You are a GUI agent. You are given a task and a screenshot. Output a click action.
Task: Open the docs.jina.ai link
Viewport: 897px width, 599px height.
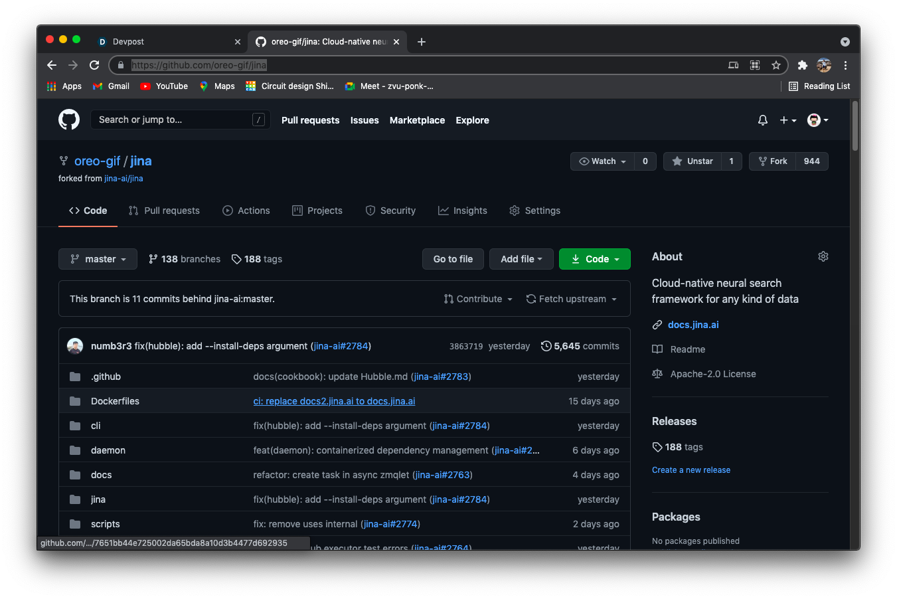point(693,325)
